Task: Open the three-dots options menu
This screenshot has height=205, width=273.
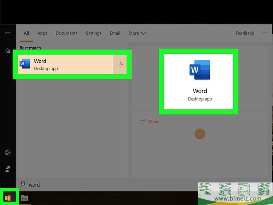Action: (265, 33)
